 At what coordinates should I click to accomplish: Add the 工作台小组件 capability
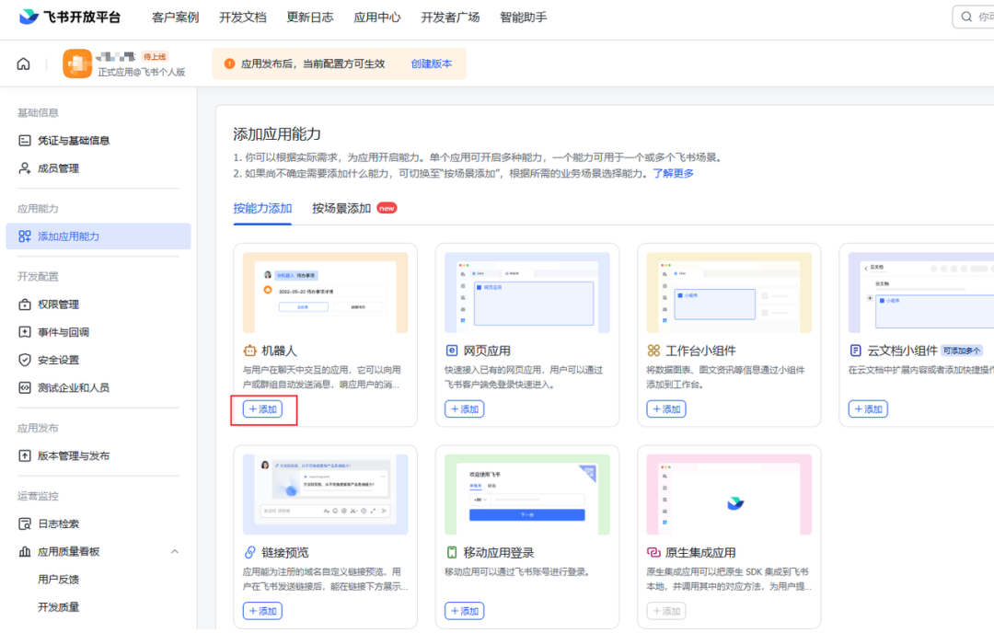(666, 409)
